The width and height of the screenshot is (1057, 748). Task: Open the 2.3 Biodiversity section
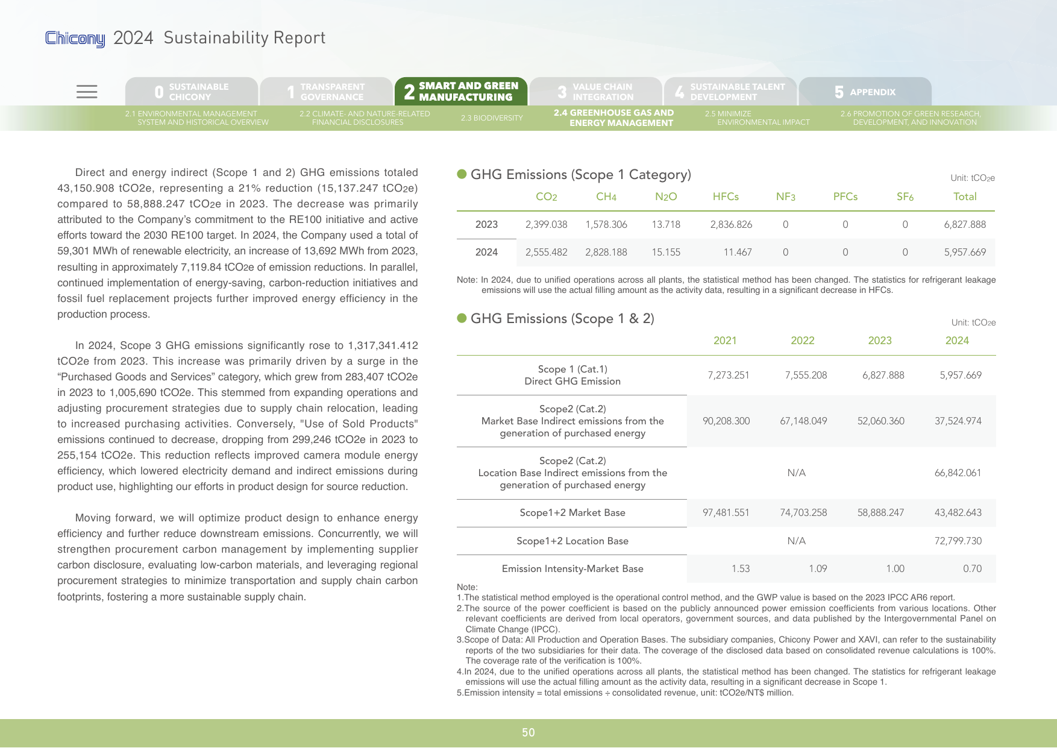pos(492,118)
